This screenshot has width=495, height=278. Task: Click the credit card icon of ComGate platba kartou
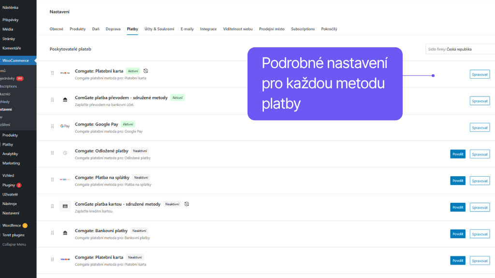[65, 206]
